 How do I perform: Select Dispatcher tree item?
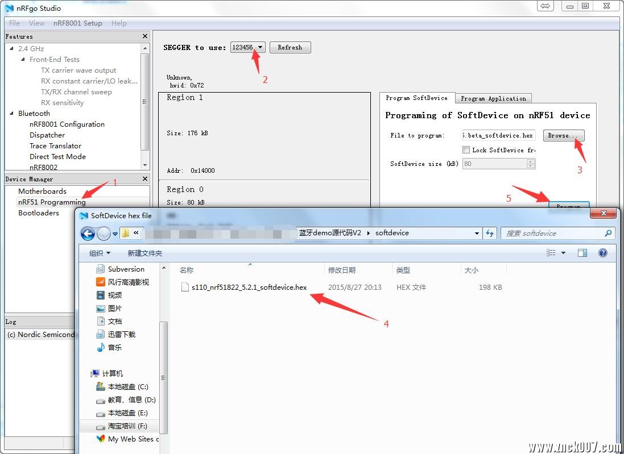click(x=47, y=135)
